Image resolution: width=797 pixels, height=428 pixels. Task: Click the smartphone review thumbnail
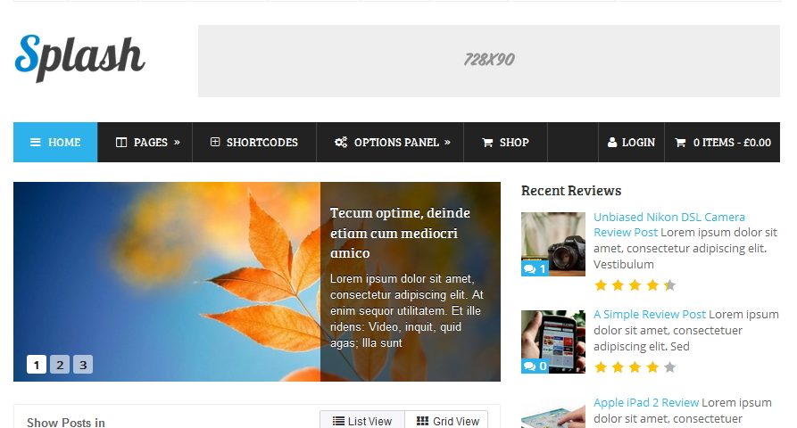point(553,342)
